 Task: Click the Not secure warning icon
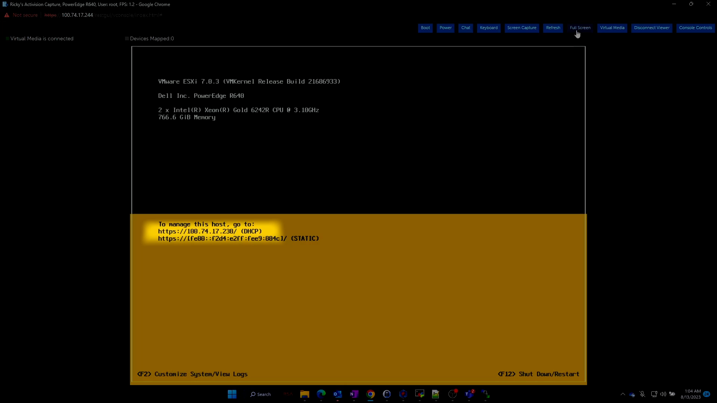pos(6,15)
